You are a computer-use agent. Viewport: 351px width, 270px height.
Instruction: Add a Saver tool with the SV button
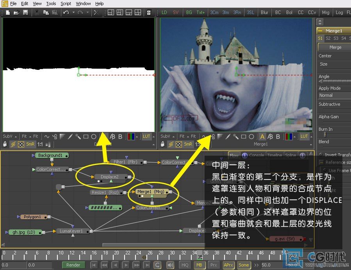176,12
